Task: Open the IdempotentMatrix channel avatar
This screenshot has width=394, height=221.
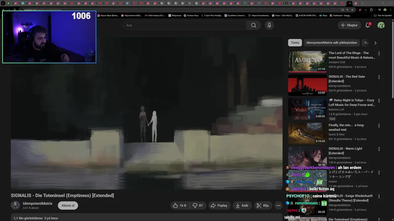Action: tap(15, 205)
